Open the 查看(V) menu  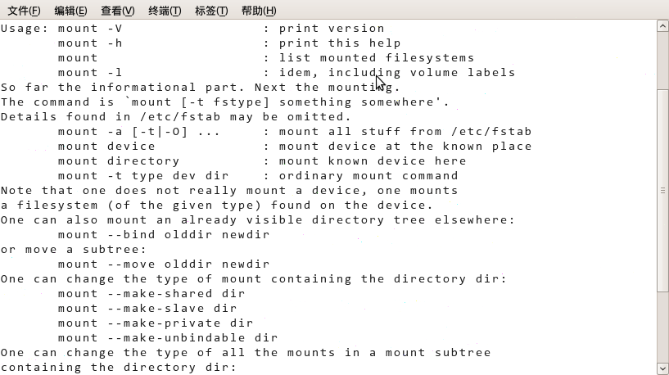tap(117, 11)
